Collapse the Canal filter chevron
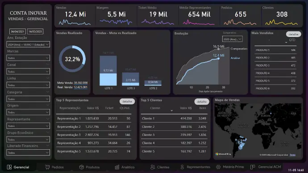Screen dimensions: 308x173 [47, 64]
